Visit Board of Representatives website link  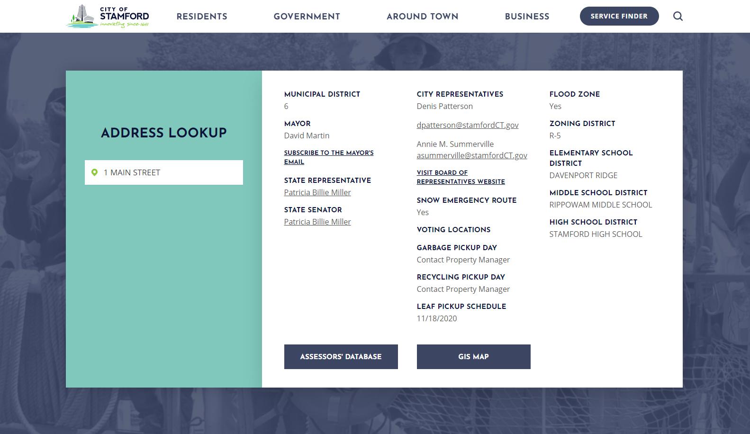pos(461,177)
